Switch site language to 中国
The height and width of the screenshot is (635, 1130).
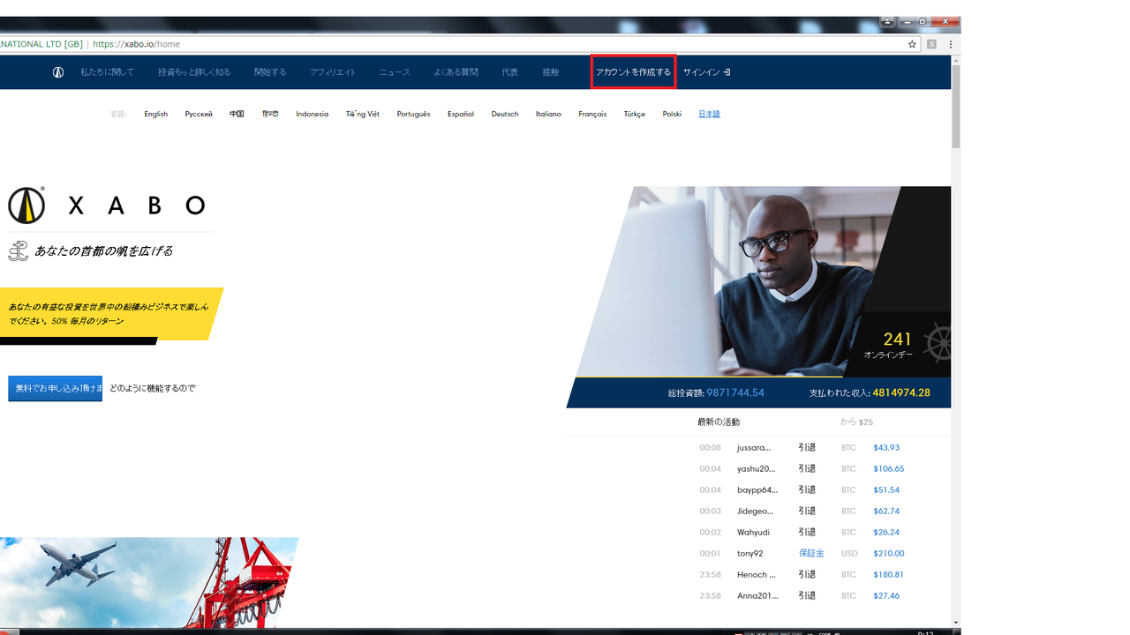237,114
